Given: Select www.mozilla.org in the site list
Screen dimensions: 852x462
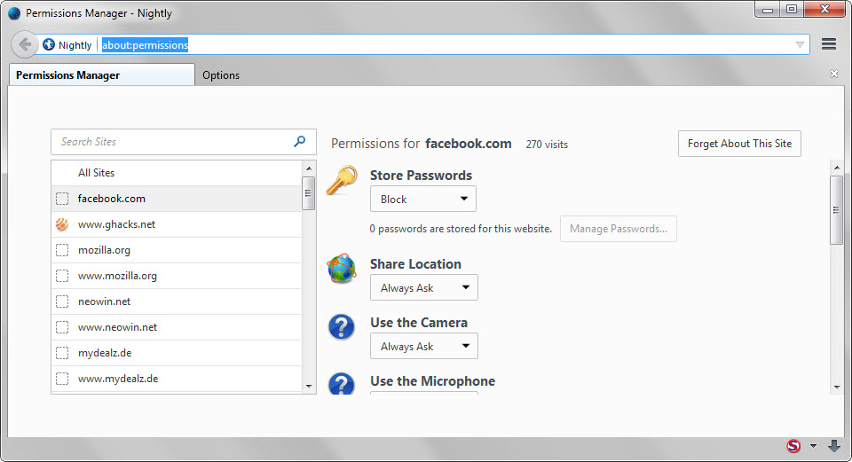Looking at the screenshot, I should coord(176,276).
